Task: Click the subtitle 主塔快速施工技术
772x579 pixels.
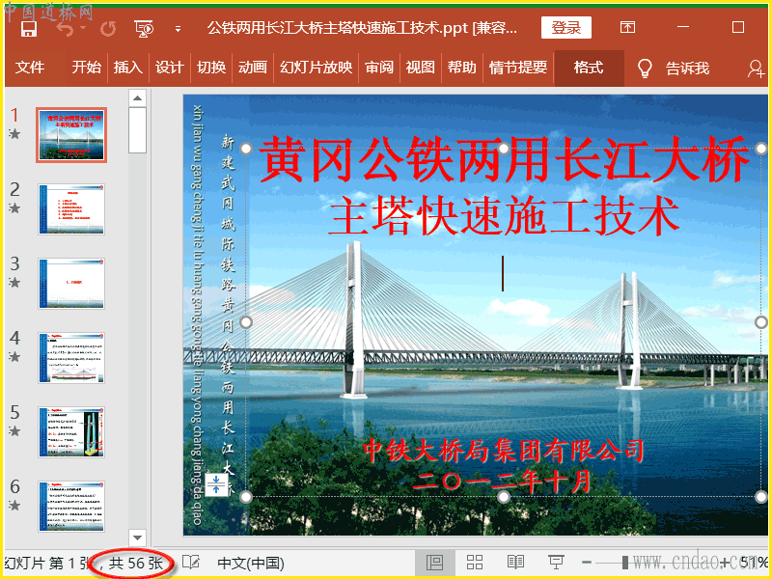Action: pyautogui.click(x=504, y=216)
